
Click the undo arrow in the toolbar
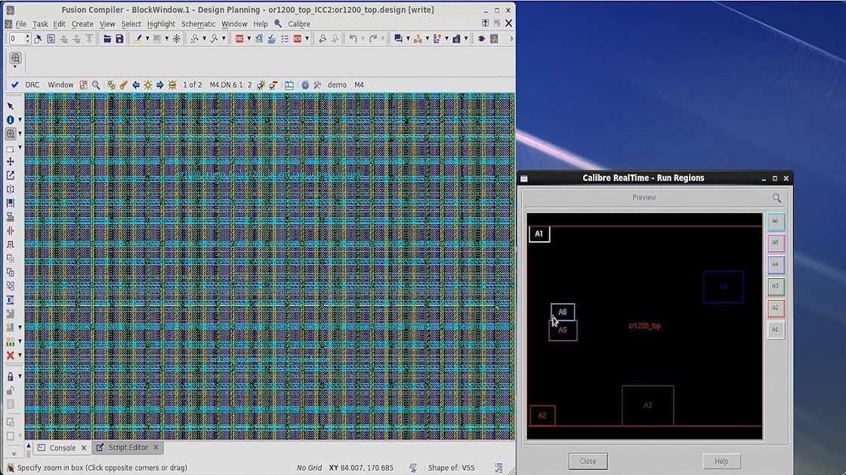pyautogui.click(x=353, y=39)
